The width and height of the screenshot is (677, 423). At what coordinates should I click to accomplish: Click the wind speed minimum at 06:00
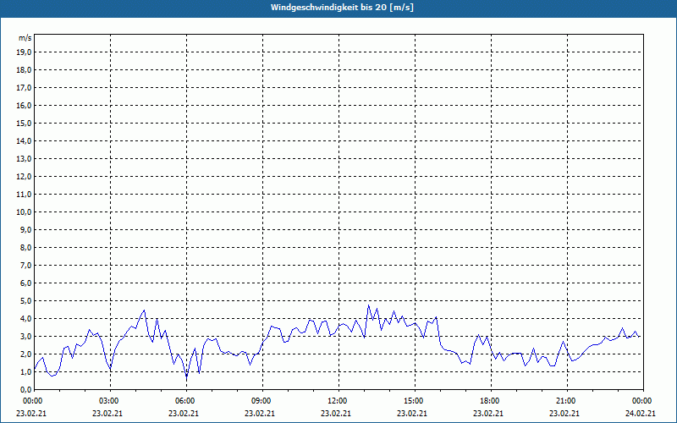pyautogui.click(x=187, y=376)
